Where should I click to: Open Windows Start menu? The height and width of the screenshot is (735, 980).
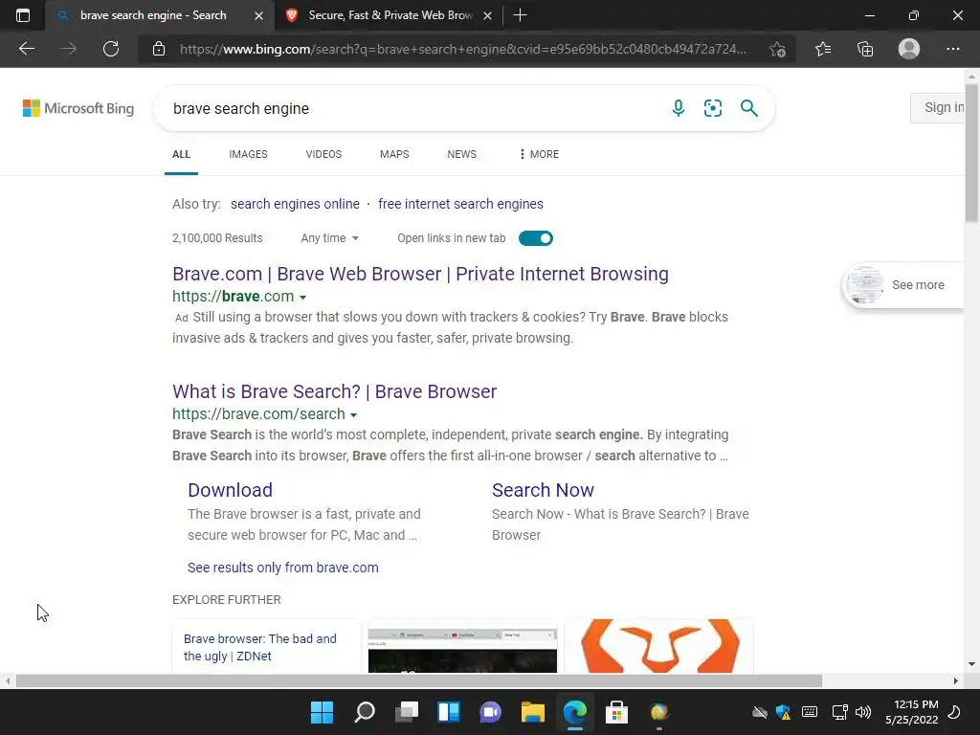pos(322,712)
